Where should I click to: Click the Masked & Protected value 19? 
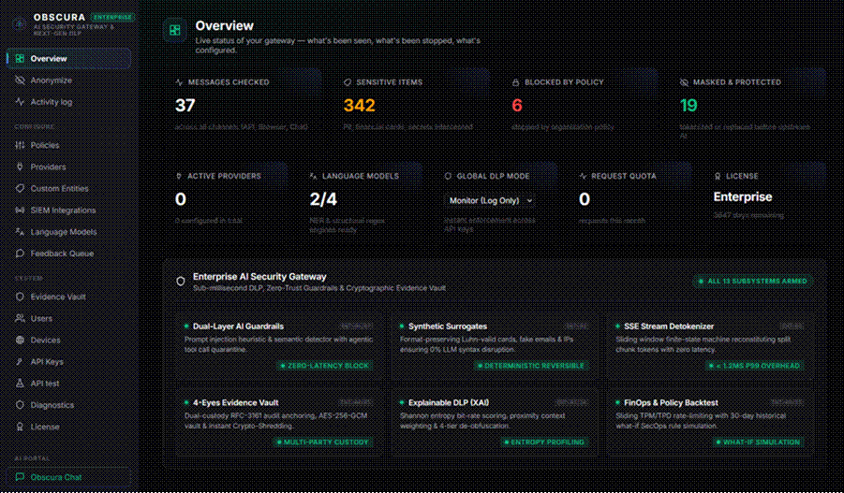[689, 106]
